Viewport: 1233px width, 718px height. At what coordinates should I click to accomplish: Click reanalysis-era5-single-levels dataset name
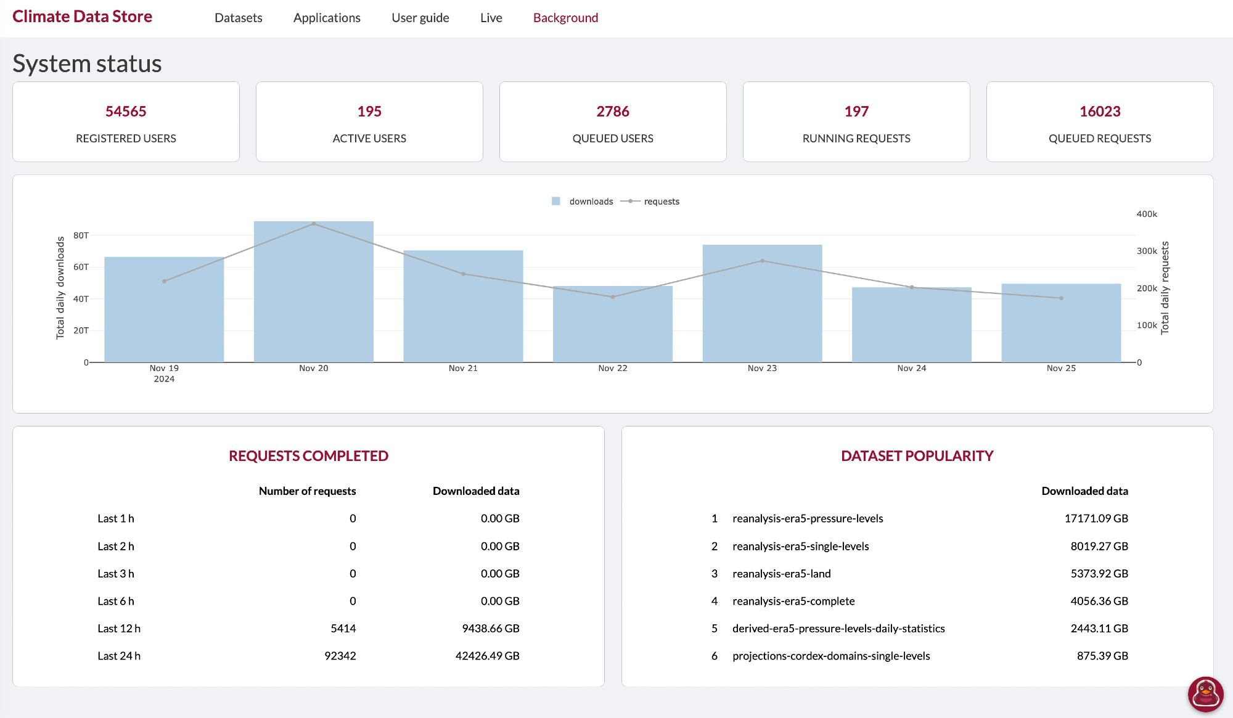click(x=801, y=546)
